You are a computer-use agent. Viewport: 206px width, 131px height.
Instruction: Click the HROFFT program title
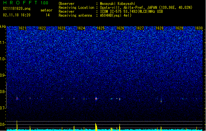coord(20,3)
